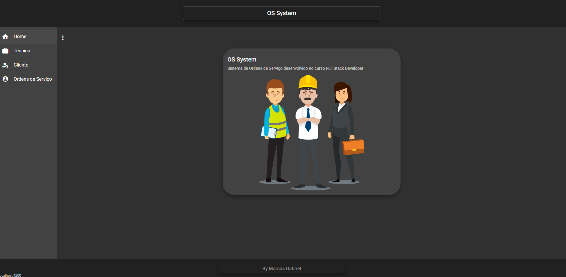Click the Home house icon
The height and width of the screenshot is (277, 566).
coord(5,37)
